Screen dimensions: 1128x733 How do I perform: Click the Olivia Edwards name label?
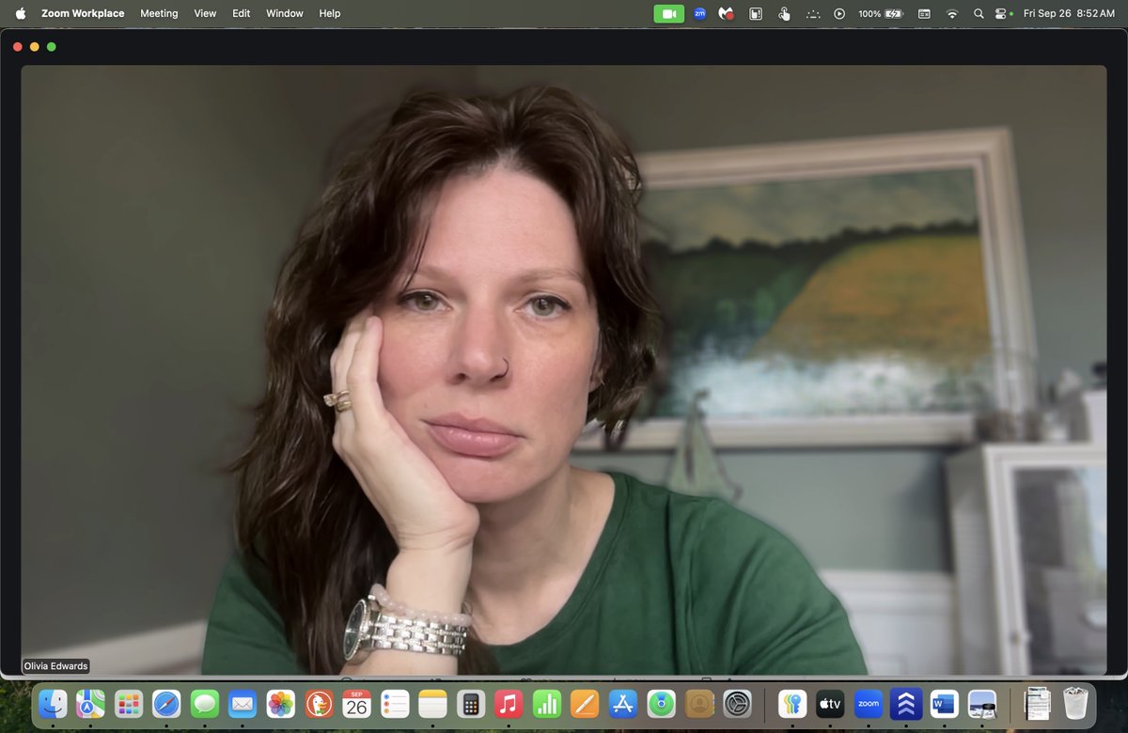[x=56, y=666]
